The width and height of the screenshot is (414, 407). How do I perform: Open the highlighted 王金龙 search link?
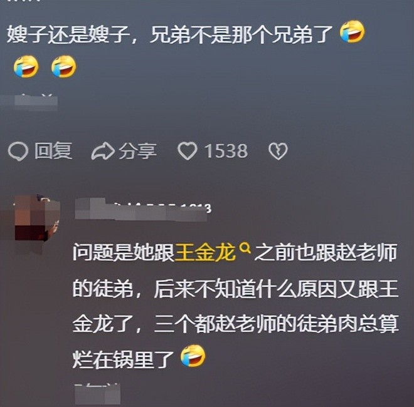205,253
